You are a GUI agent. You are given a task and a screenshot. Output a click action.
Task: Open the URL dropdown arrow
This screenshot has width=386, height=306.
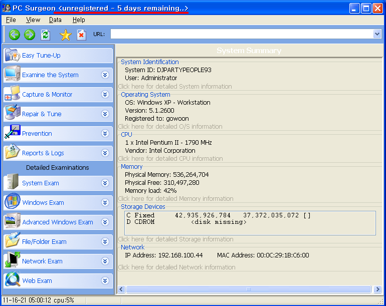coord(377,34)
